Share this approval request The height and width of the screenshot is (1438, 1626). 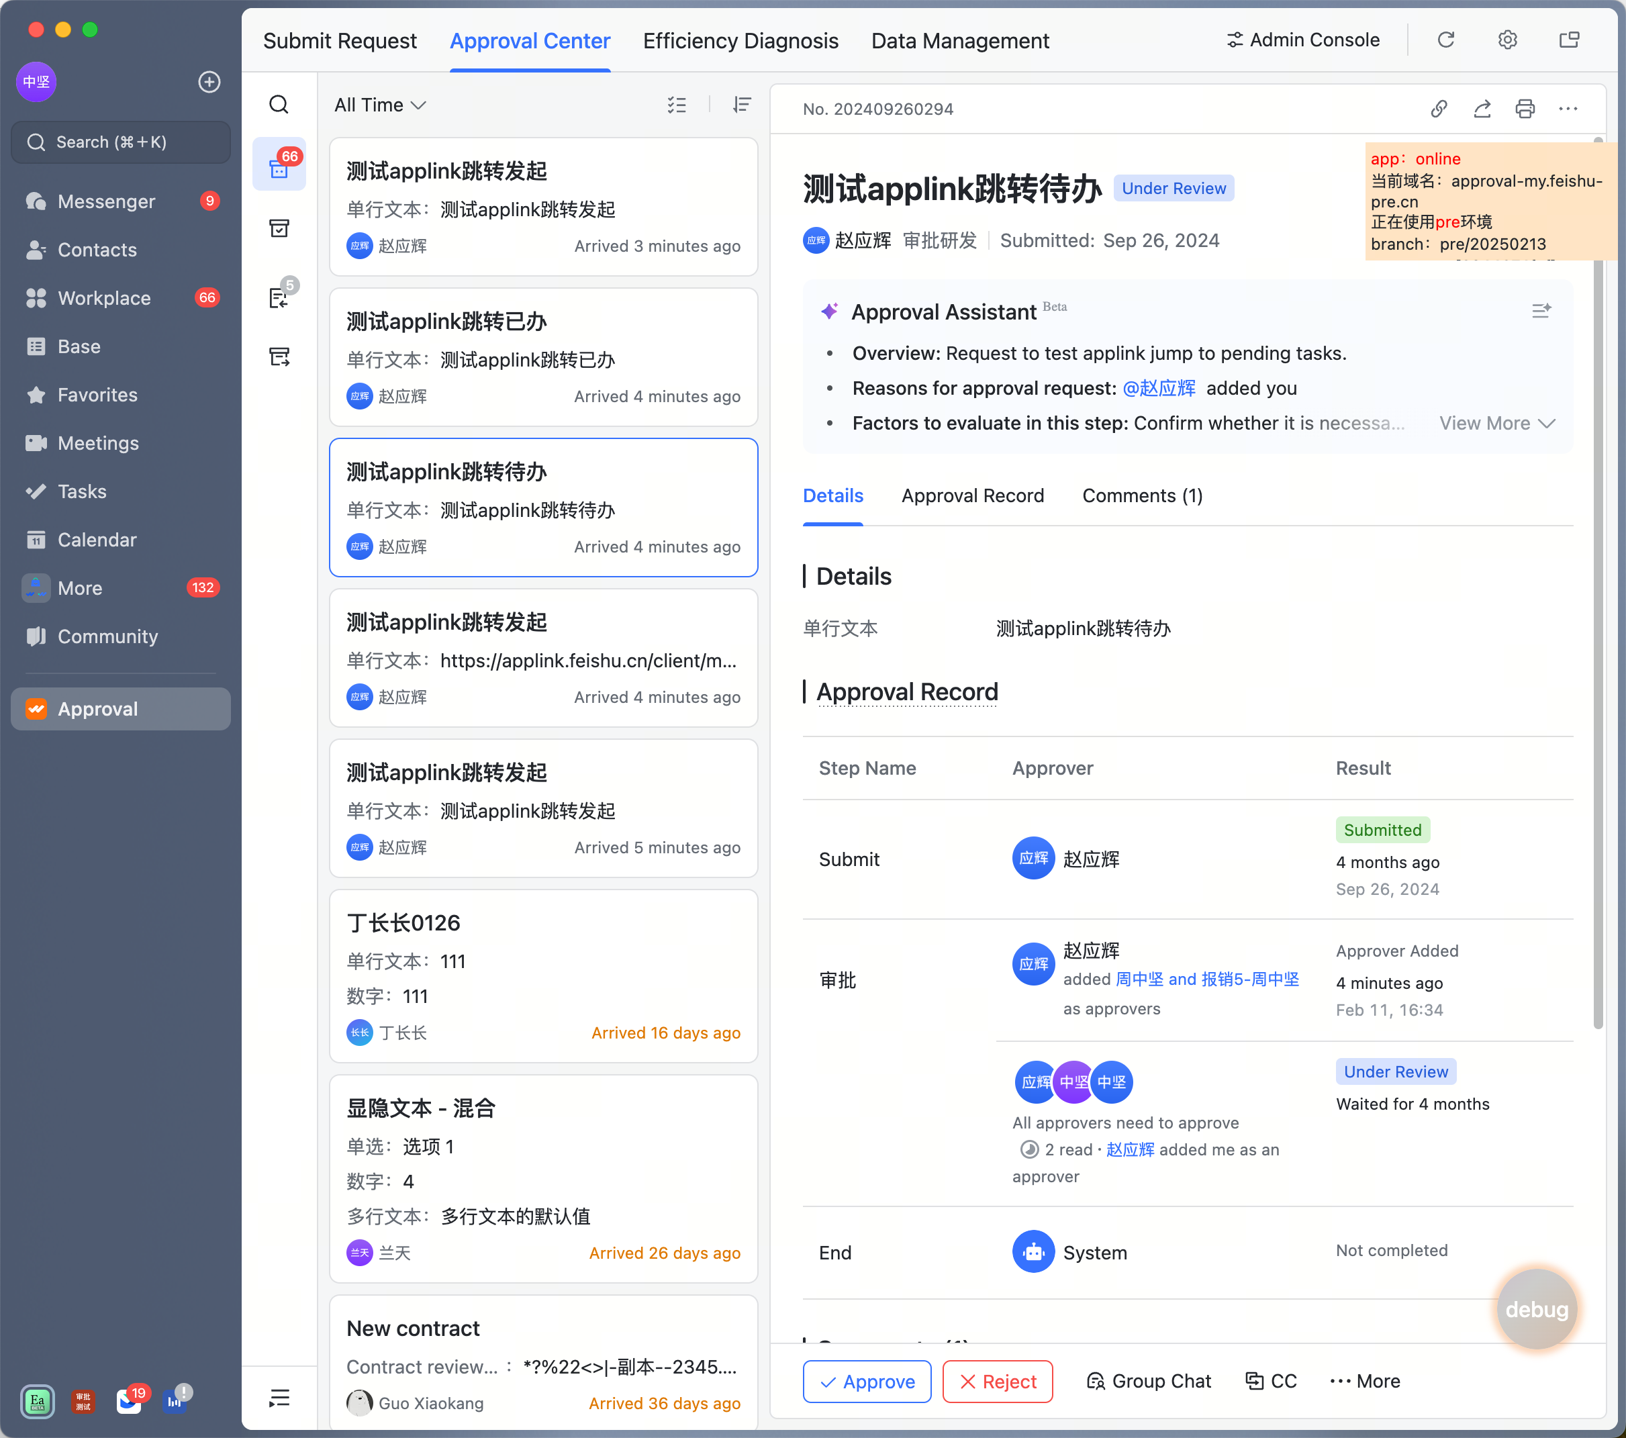pyautogui.click(x=1482, y=109)
